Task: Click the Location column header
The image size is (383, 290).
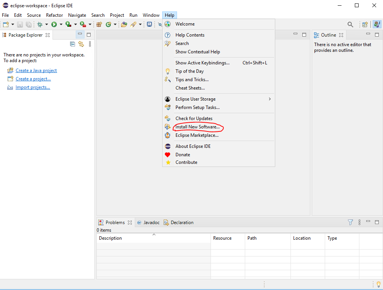Action: click(x=308, y=238)
